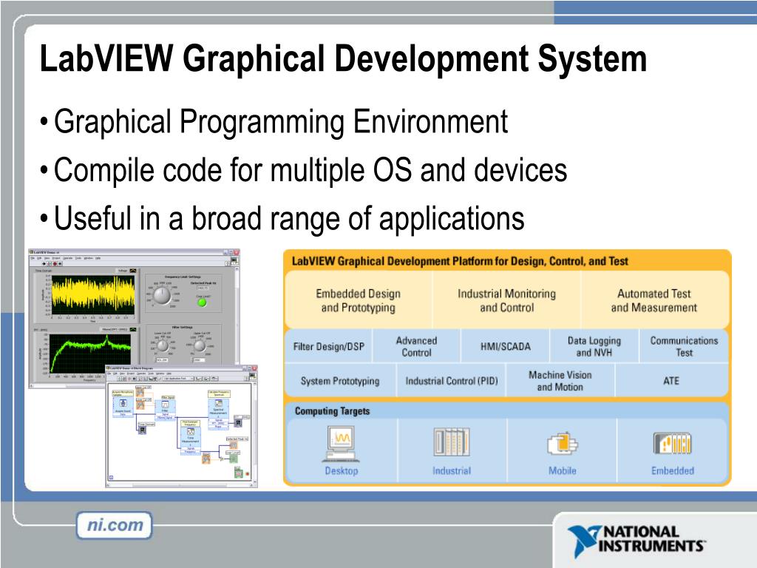Viewport: 757px width, 568px height.
Task: Click the Voltage plot legend on time graph
Action: coord(126,271)
